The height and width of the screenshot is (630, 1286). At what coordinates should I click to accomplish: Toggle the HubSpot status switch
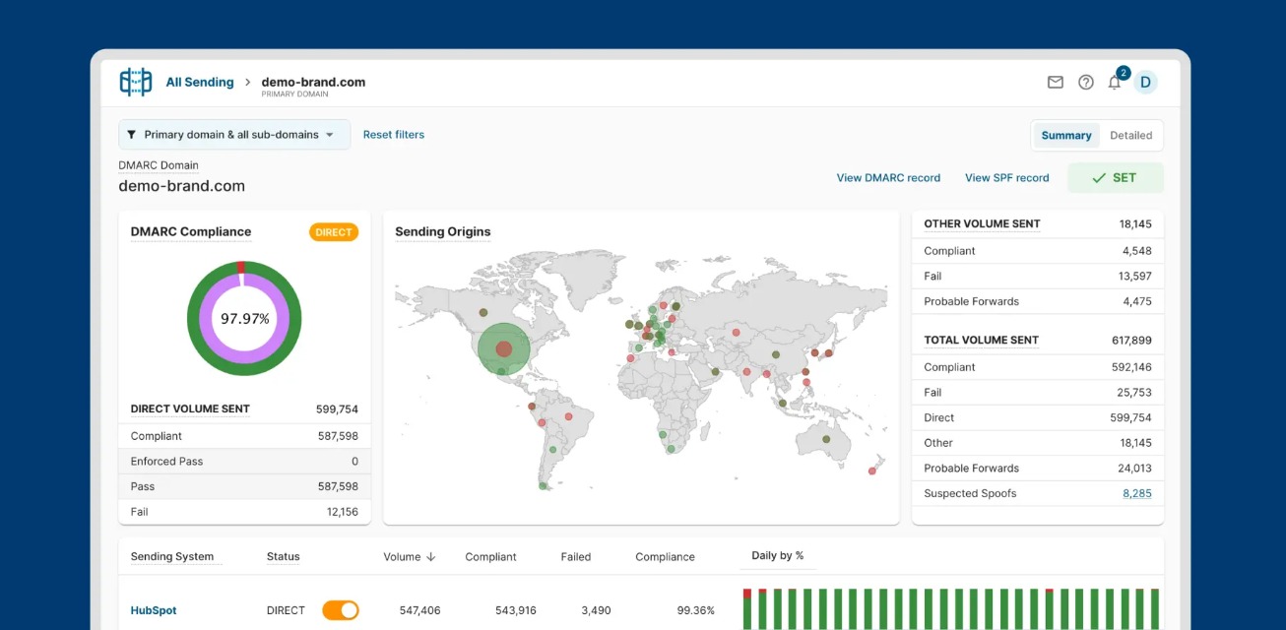point(340,610)
